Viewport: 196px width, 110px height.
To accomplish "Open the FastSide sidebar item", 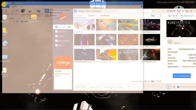I will click(x=61, y=31).
